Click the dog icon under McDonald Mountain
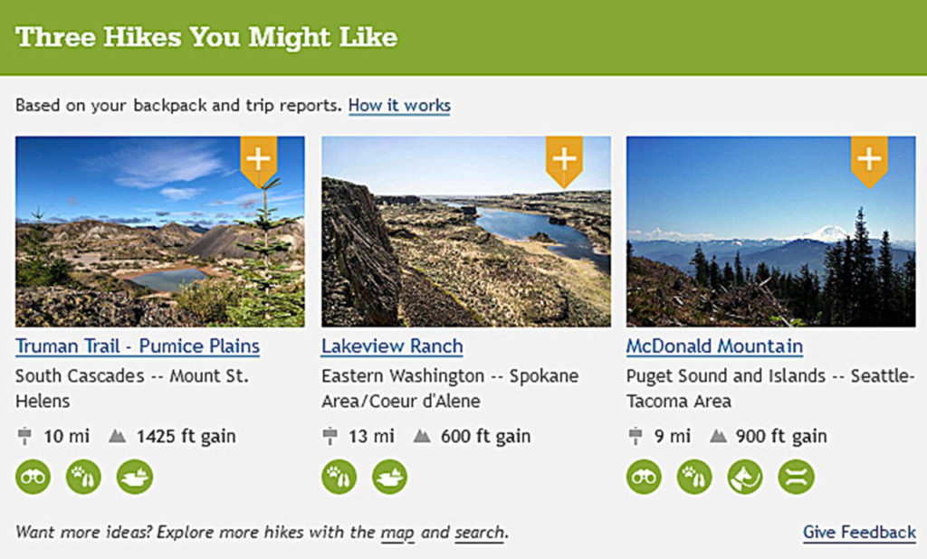The width and height of the screenshot is (927, 559). pos(746,477)
